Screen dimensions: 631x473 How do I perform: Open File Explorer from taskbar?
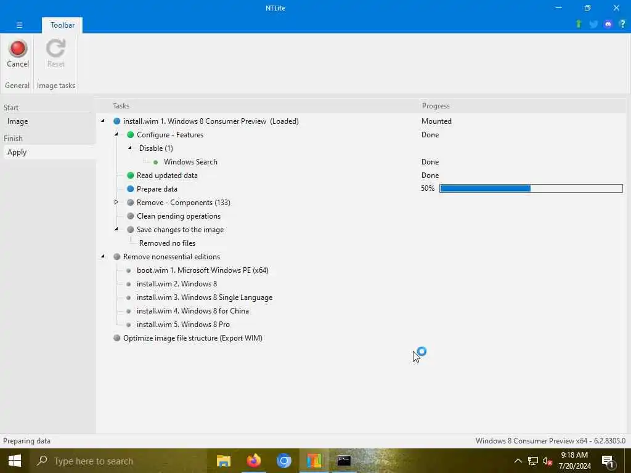[223, 461]
